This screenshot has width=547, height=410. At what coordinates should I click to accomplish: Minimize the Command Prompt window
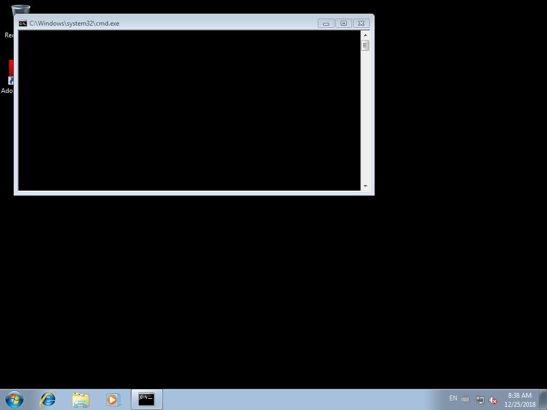pos(325,23)
